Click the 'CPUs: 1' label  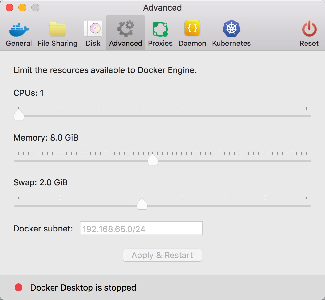tap(29, 93)
